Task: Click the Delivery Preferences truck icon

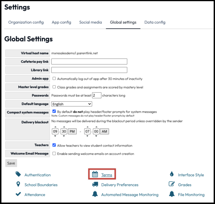Action: (95, 184)
